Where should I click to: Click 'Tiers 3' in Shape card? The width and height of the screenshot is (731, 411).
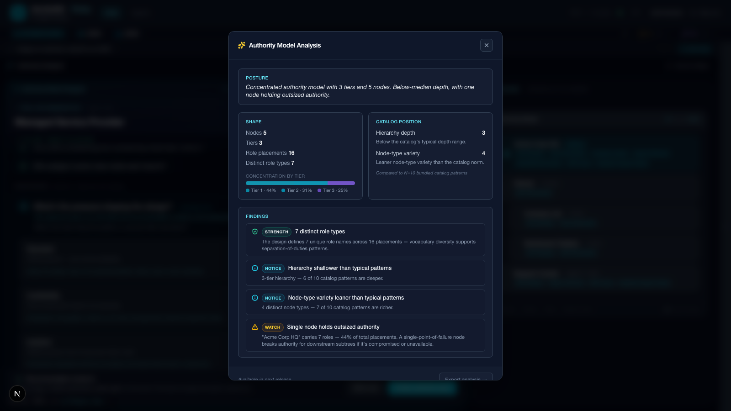[x=254, y=143]
